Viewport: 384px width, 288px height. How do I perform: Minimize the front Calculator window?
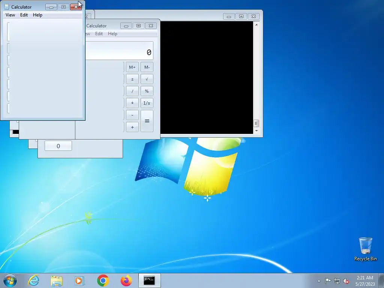[x=51, y=7]
